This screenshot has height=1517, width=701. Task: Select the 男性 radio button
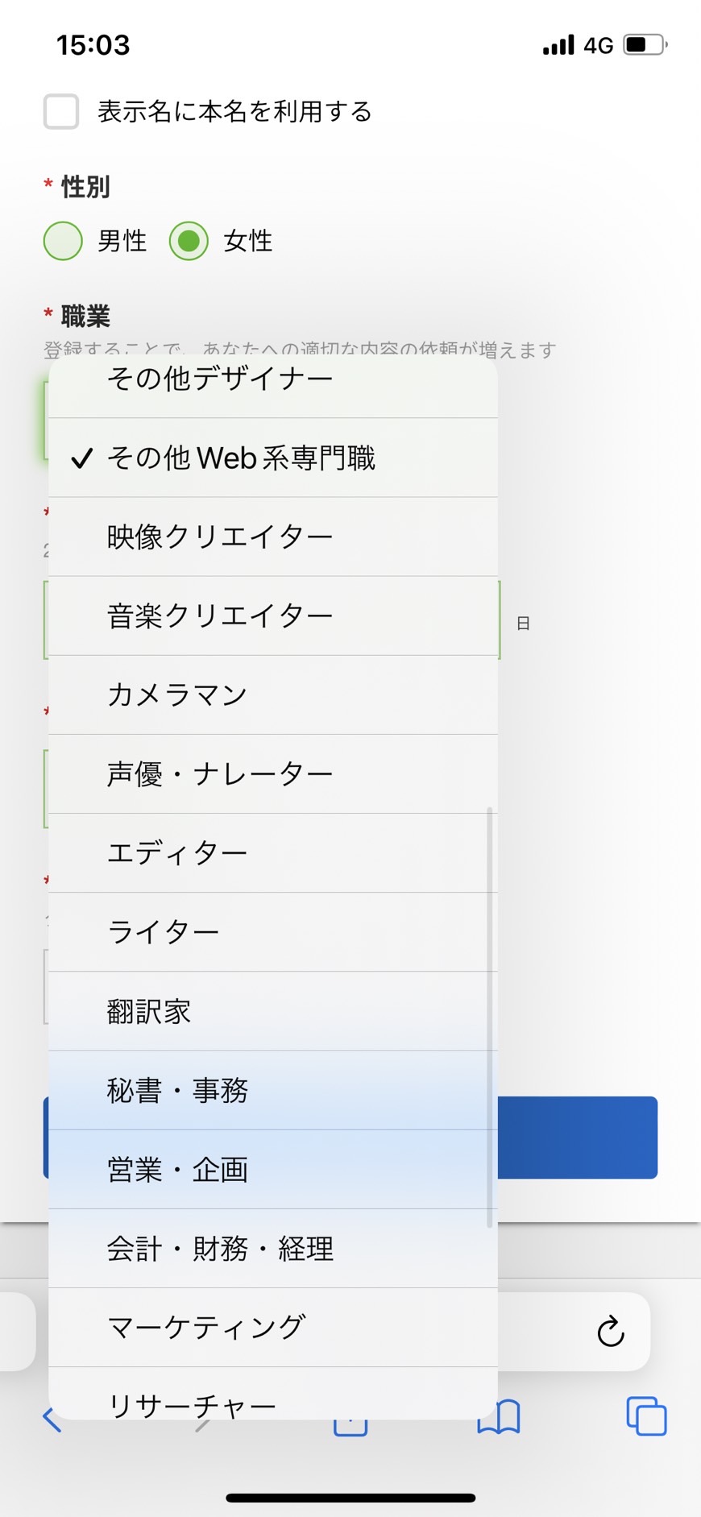(x=63, y=241)
